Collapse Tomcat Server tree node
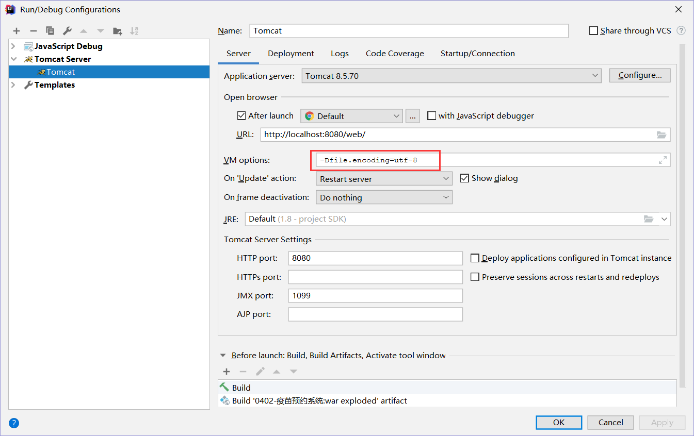 tap(13, 59)
